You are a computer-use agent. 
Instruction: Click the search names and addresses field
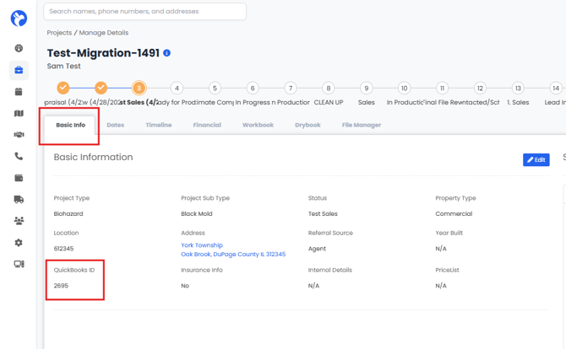tap(144, 12)
